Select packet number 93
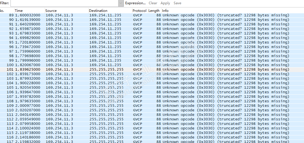The width and height of the screenshot is (304, 143). 152,33
